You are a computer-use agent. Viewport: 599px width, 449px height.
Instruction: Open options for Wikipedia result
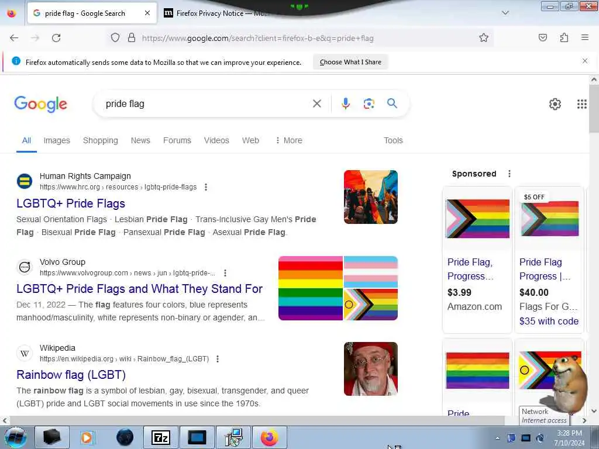(x=218, y=359)
